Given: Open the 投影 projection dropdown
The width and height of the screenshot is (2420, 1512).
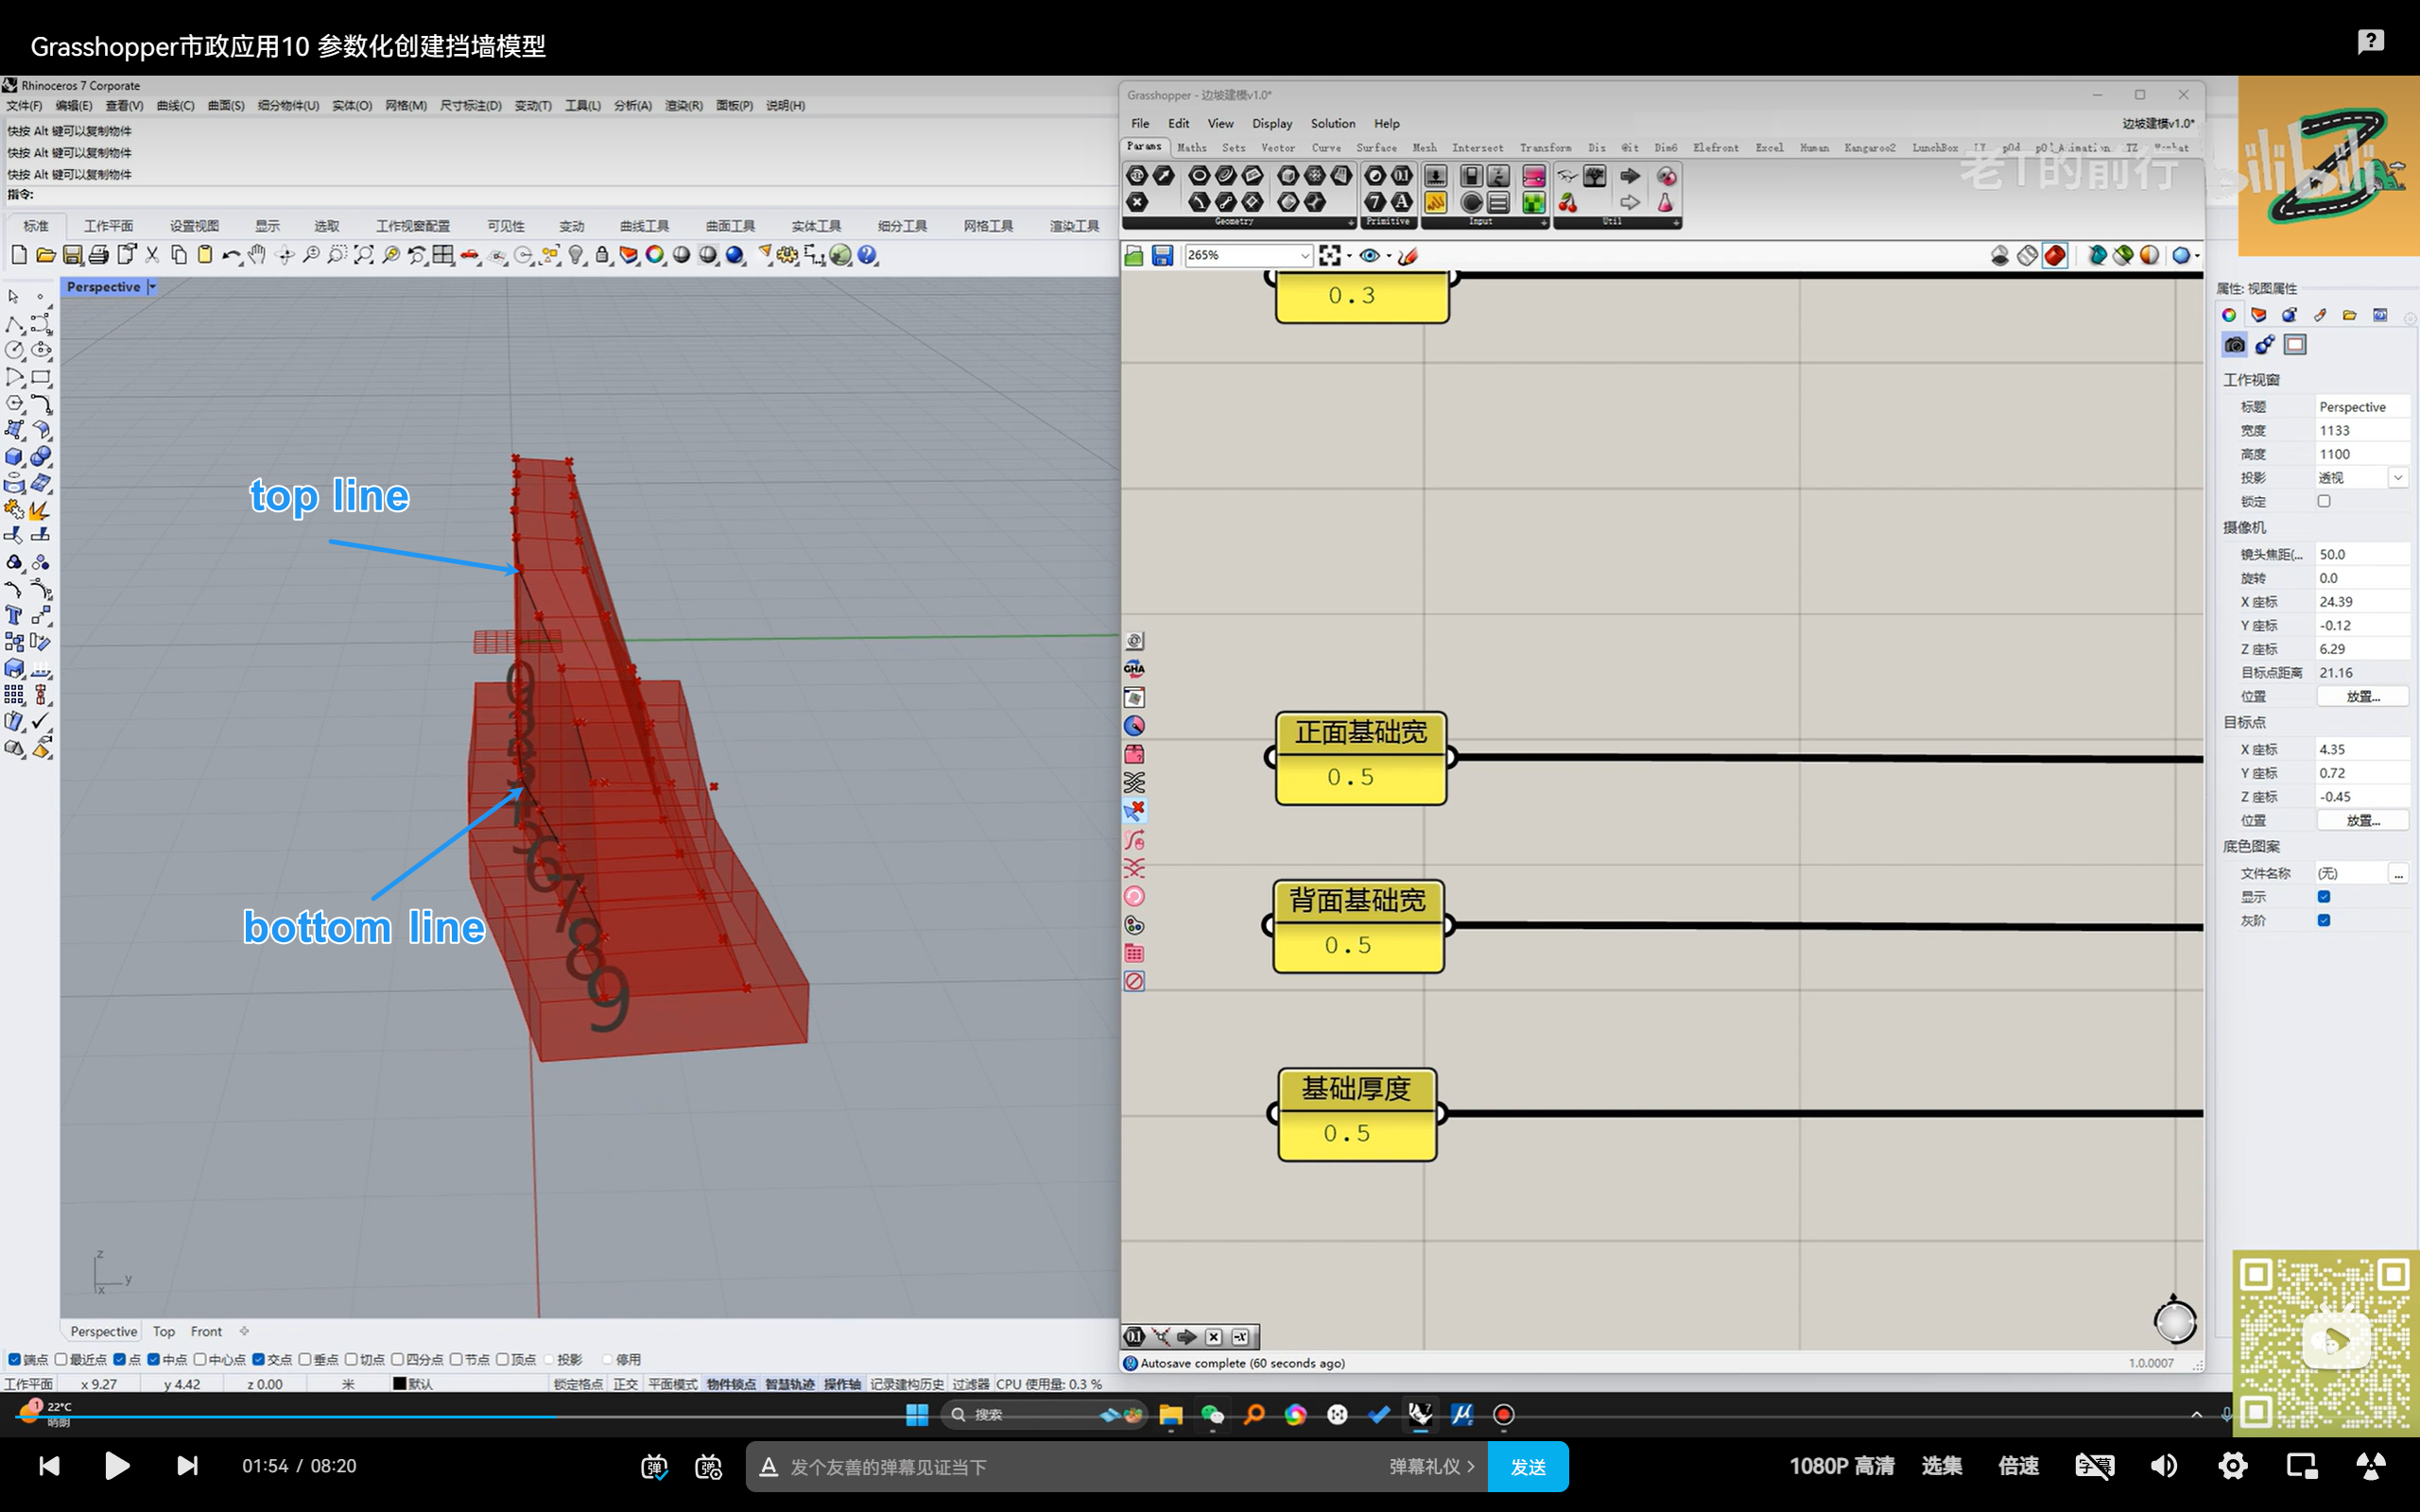Looking at the screenshot, I should [2397, 478].
